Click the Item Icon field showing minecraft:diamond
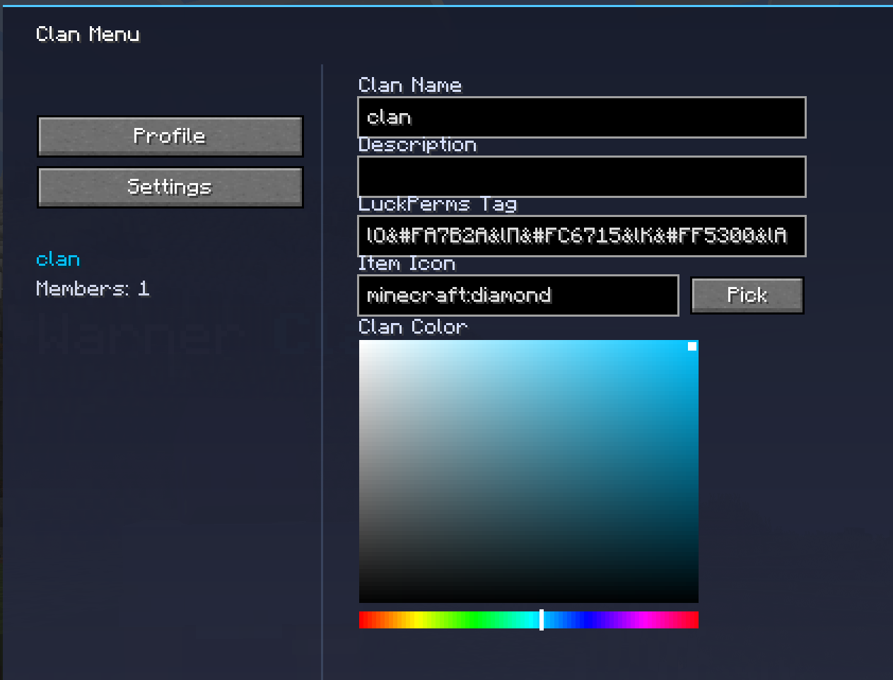This screenshot has height=680, width=893. coord(518,295)
